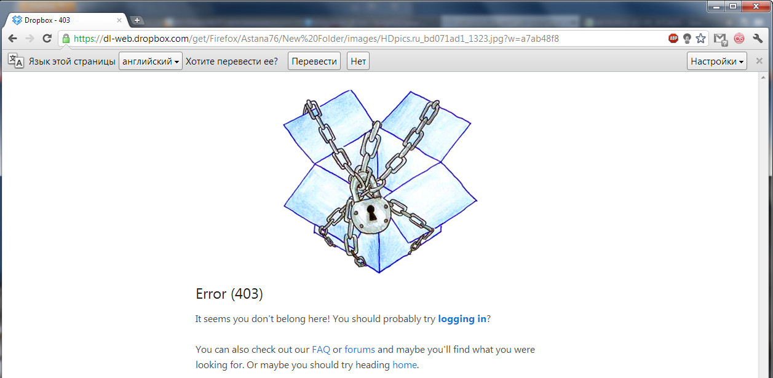773x378 pixels.
Task: Go to the home link
Action: pos(405,364)
